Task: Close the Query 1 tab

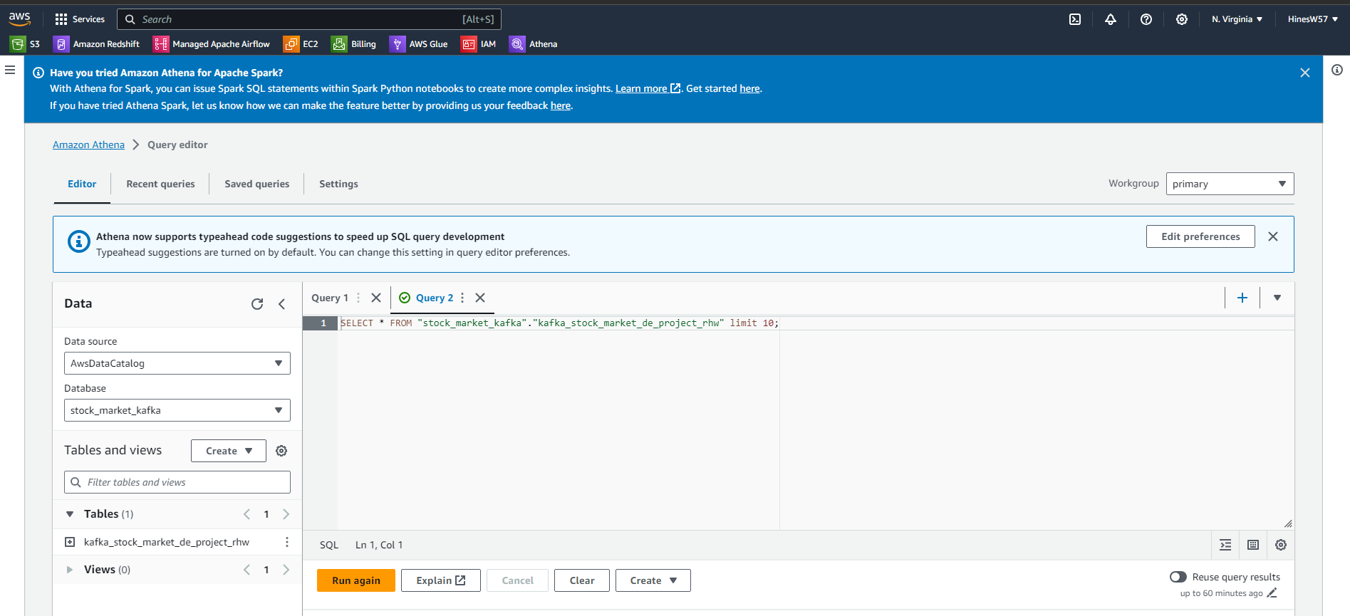Action: [x=376, y=298]
